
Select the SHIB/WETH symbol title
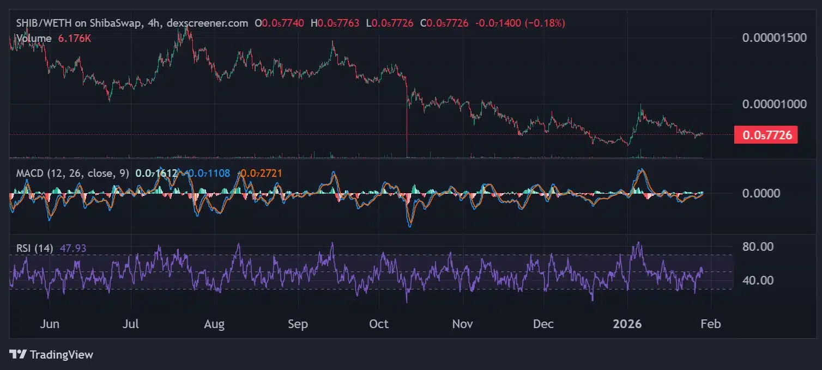pyautogui.click(x=44, y=23)
